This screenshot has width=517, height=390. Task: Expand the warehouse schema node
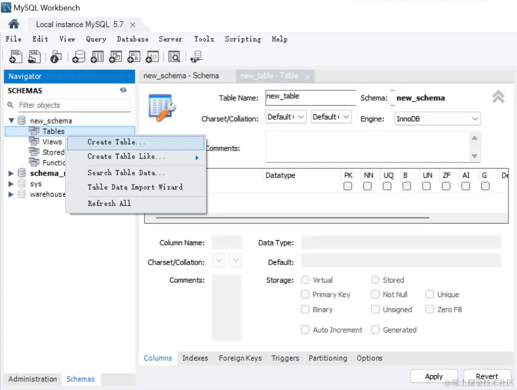11,194
